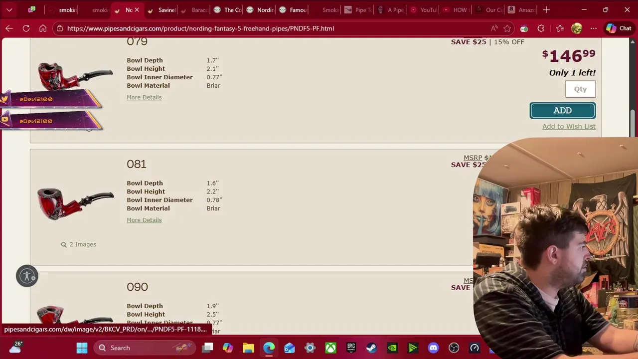
Task: Open the browser home page
Action: pos(43,28)
